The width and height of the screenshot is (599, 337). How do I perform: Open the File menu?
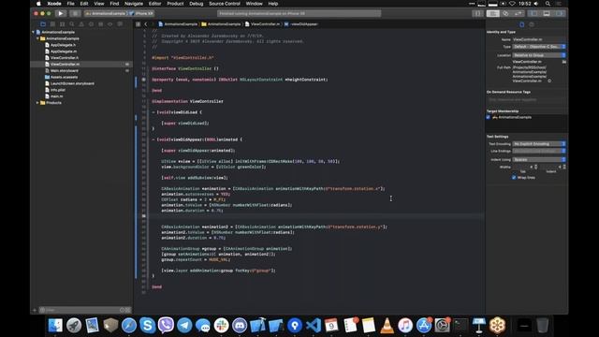(71, 4)
